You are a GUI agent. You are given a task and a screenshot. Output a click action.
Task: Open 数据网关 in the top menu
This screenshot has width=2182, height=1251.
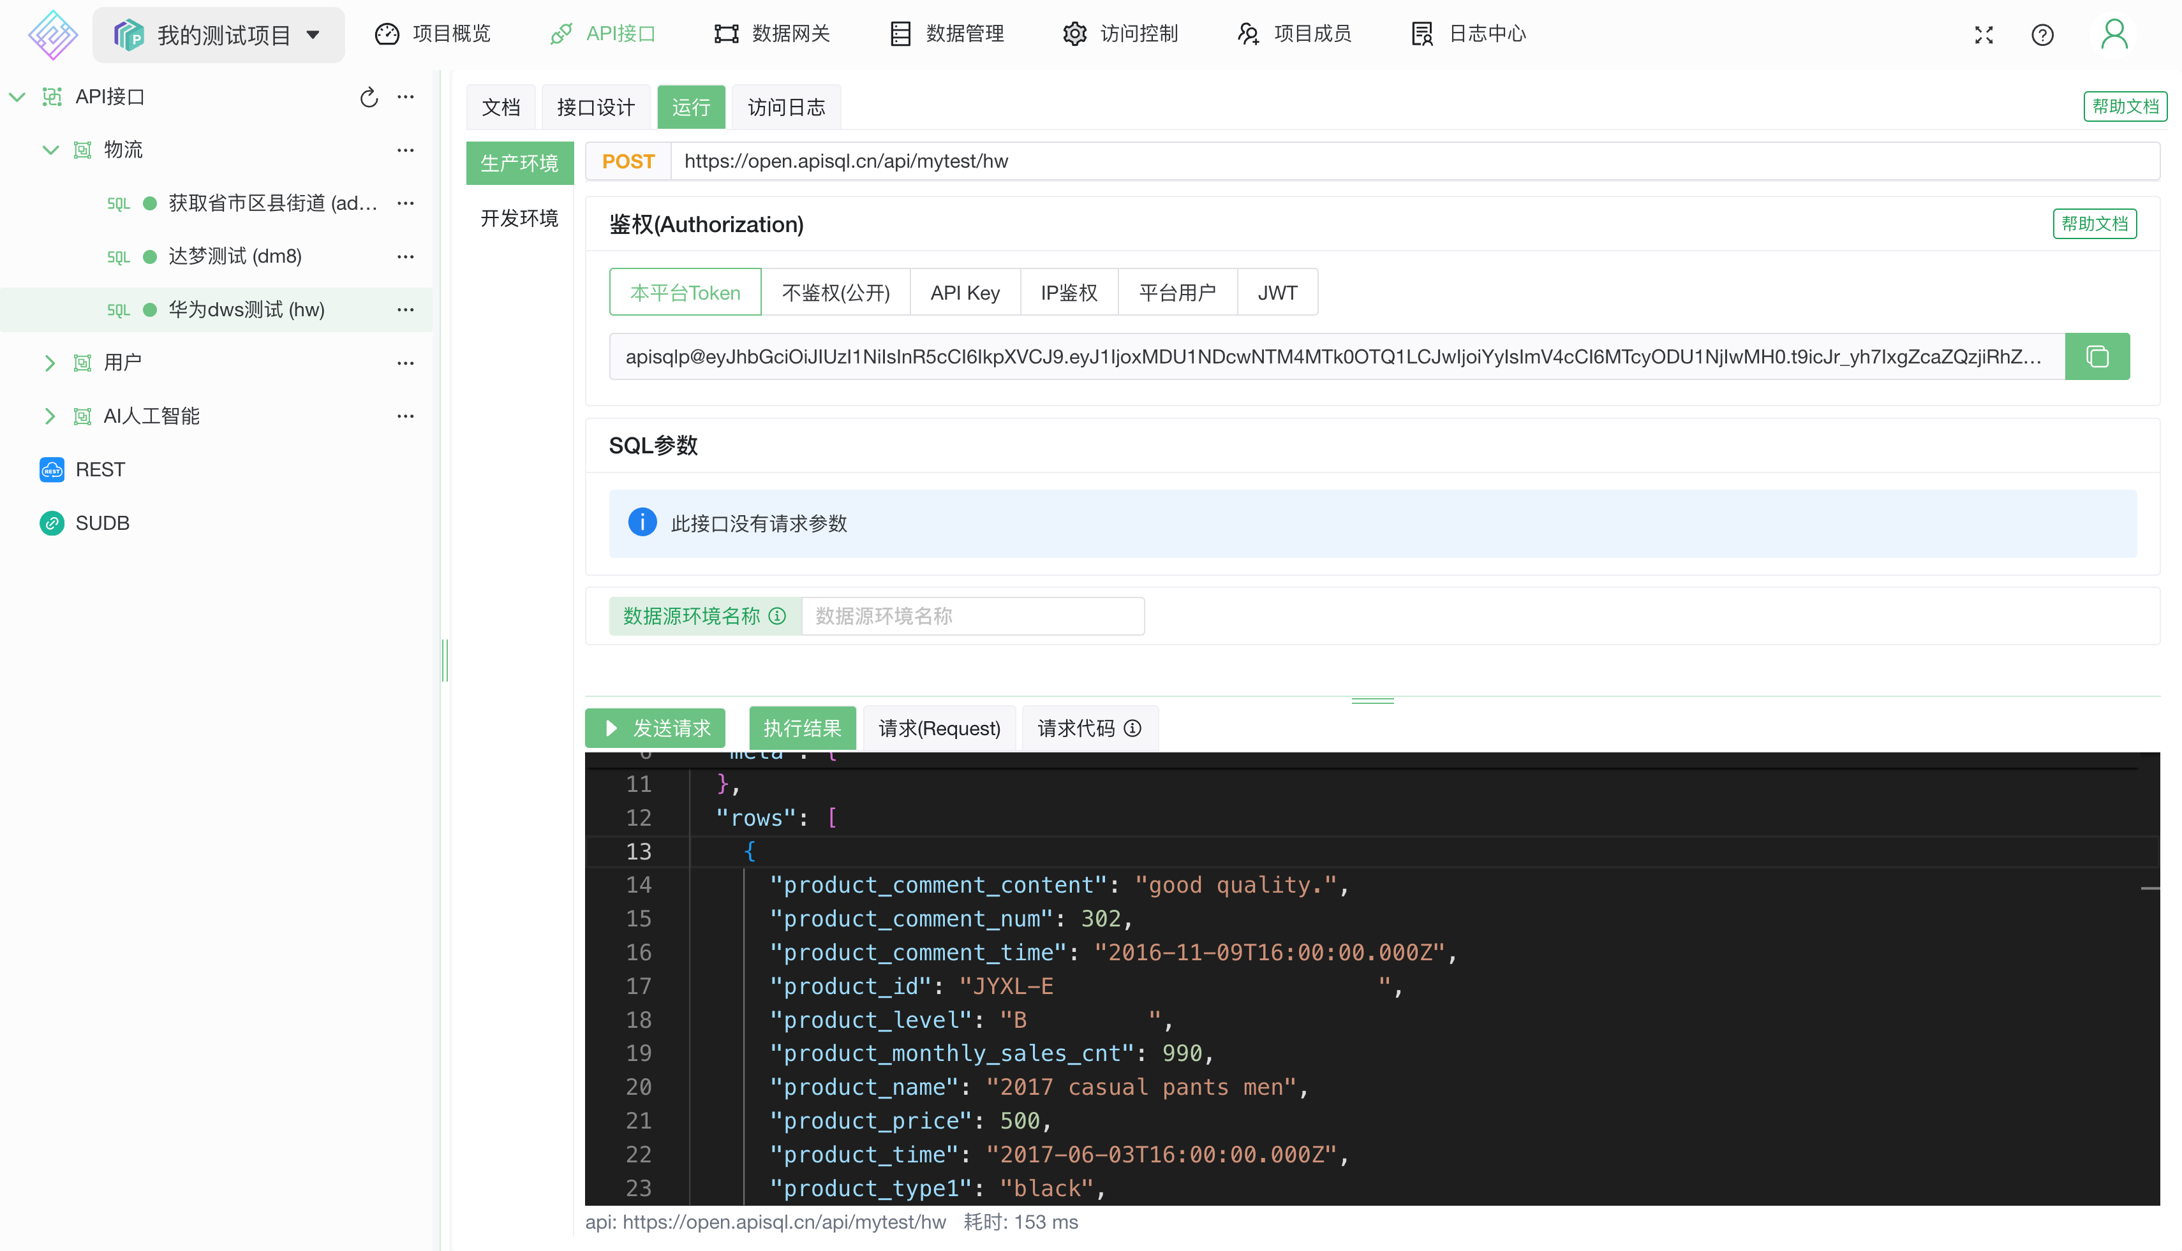[771, 34]
